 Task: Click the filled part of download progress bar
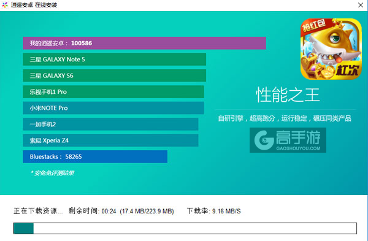23,228
